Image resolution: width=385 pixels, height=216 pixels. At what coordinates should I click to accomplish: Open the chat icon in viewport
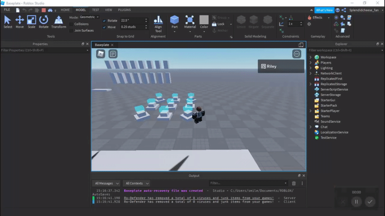(x=113, y=54)
